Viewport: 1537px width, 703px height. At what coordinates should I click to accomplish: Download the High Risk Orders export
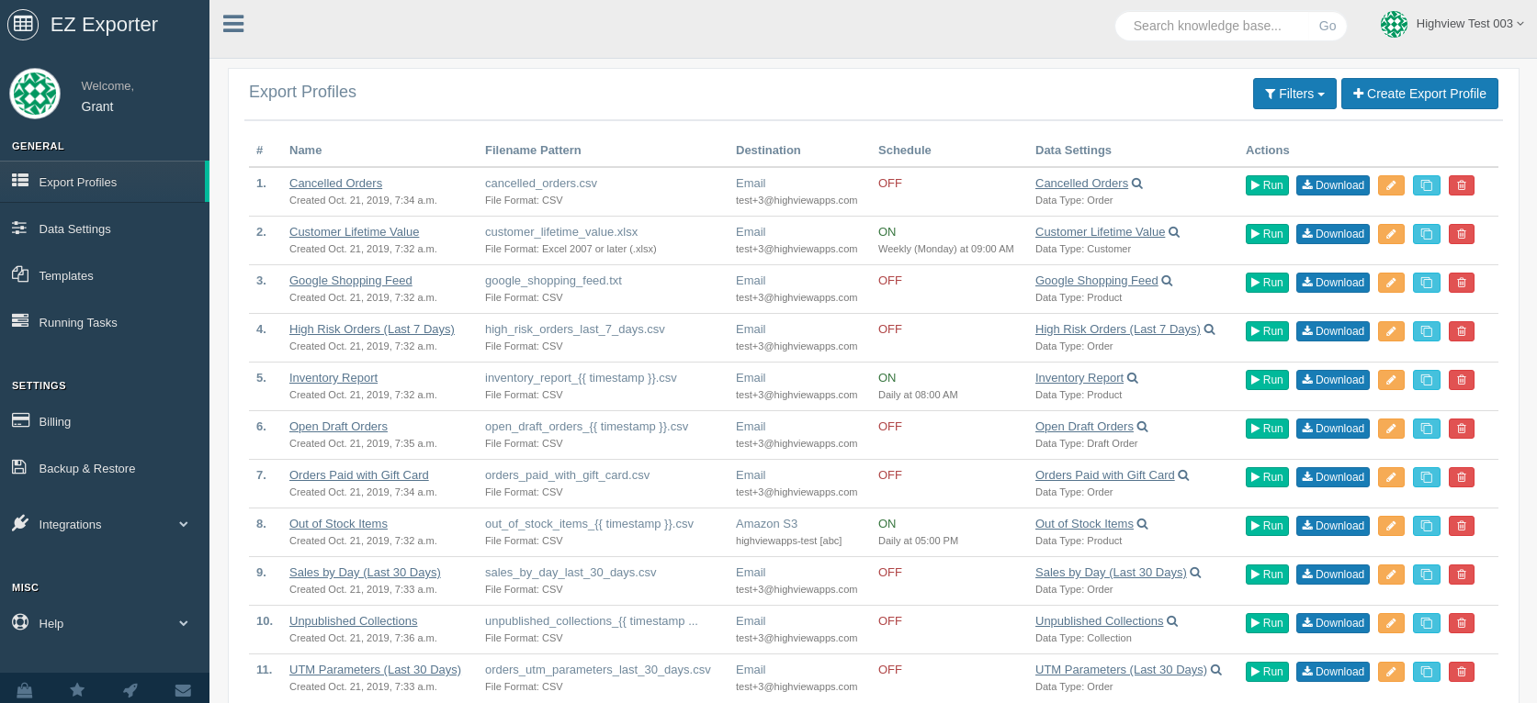pos(1333,331)
